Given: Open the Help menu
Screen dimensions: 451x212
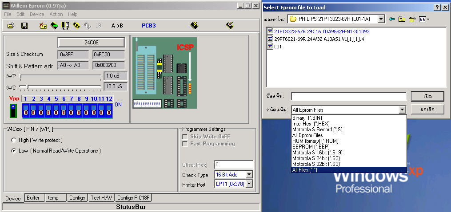Looking at the screenshot, I should pos(73,14).
